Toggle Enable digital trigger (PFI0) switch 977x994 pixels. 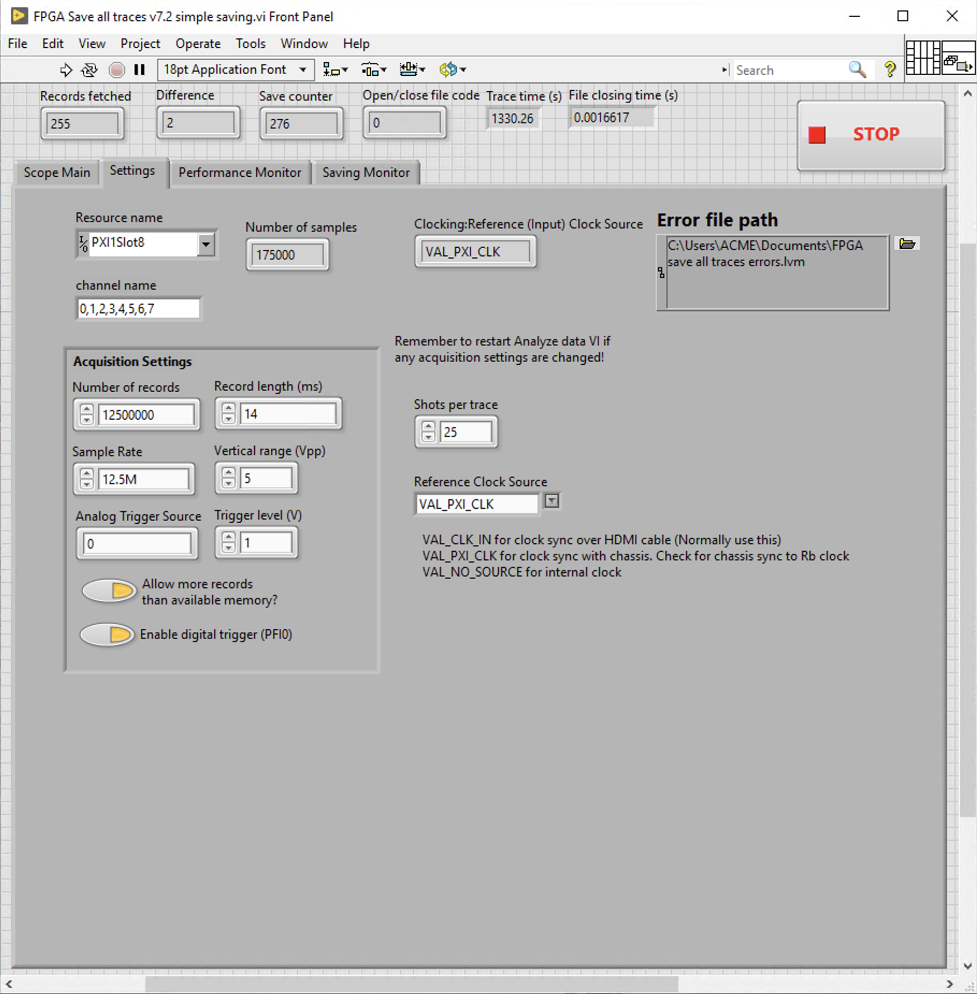[x=107, y=635]
